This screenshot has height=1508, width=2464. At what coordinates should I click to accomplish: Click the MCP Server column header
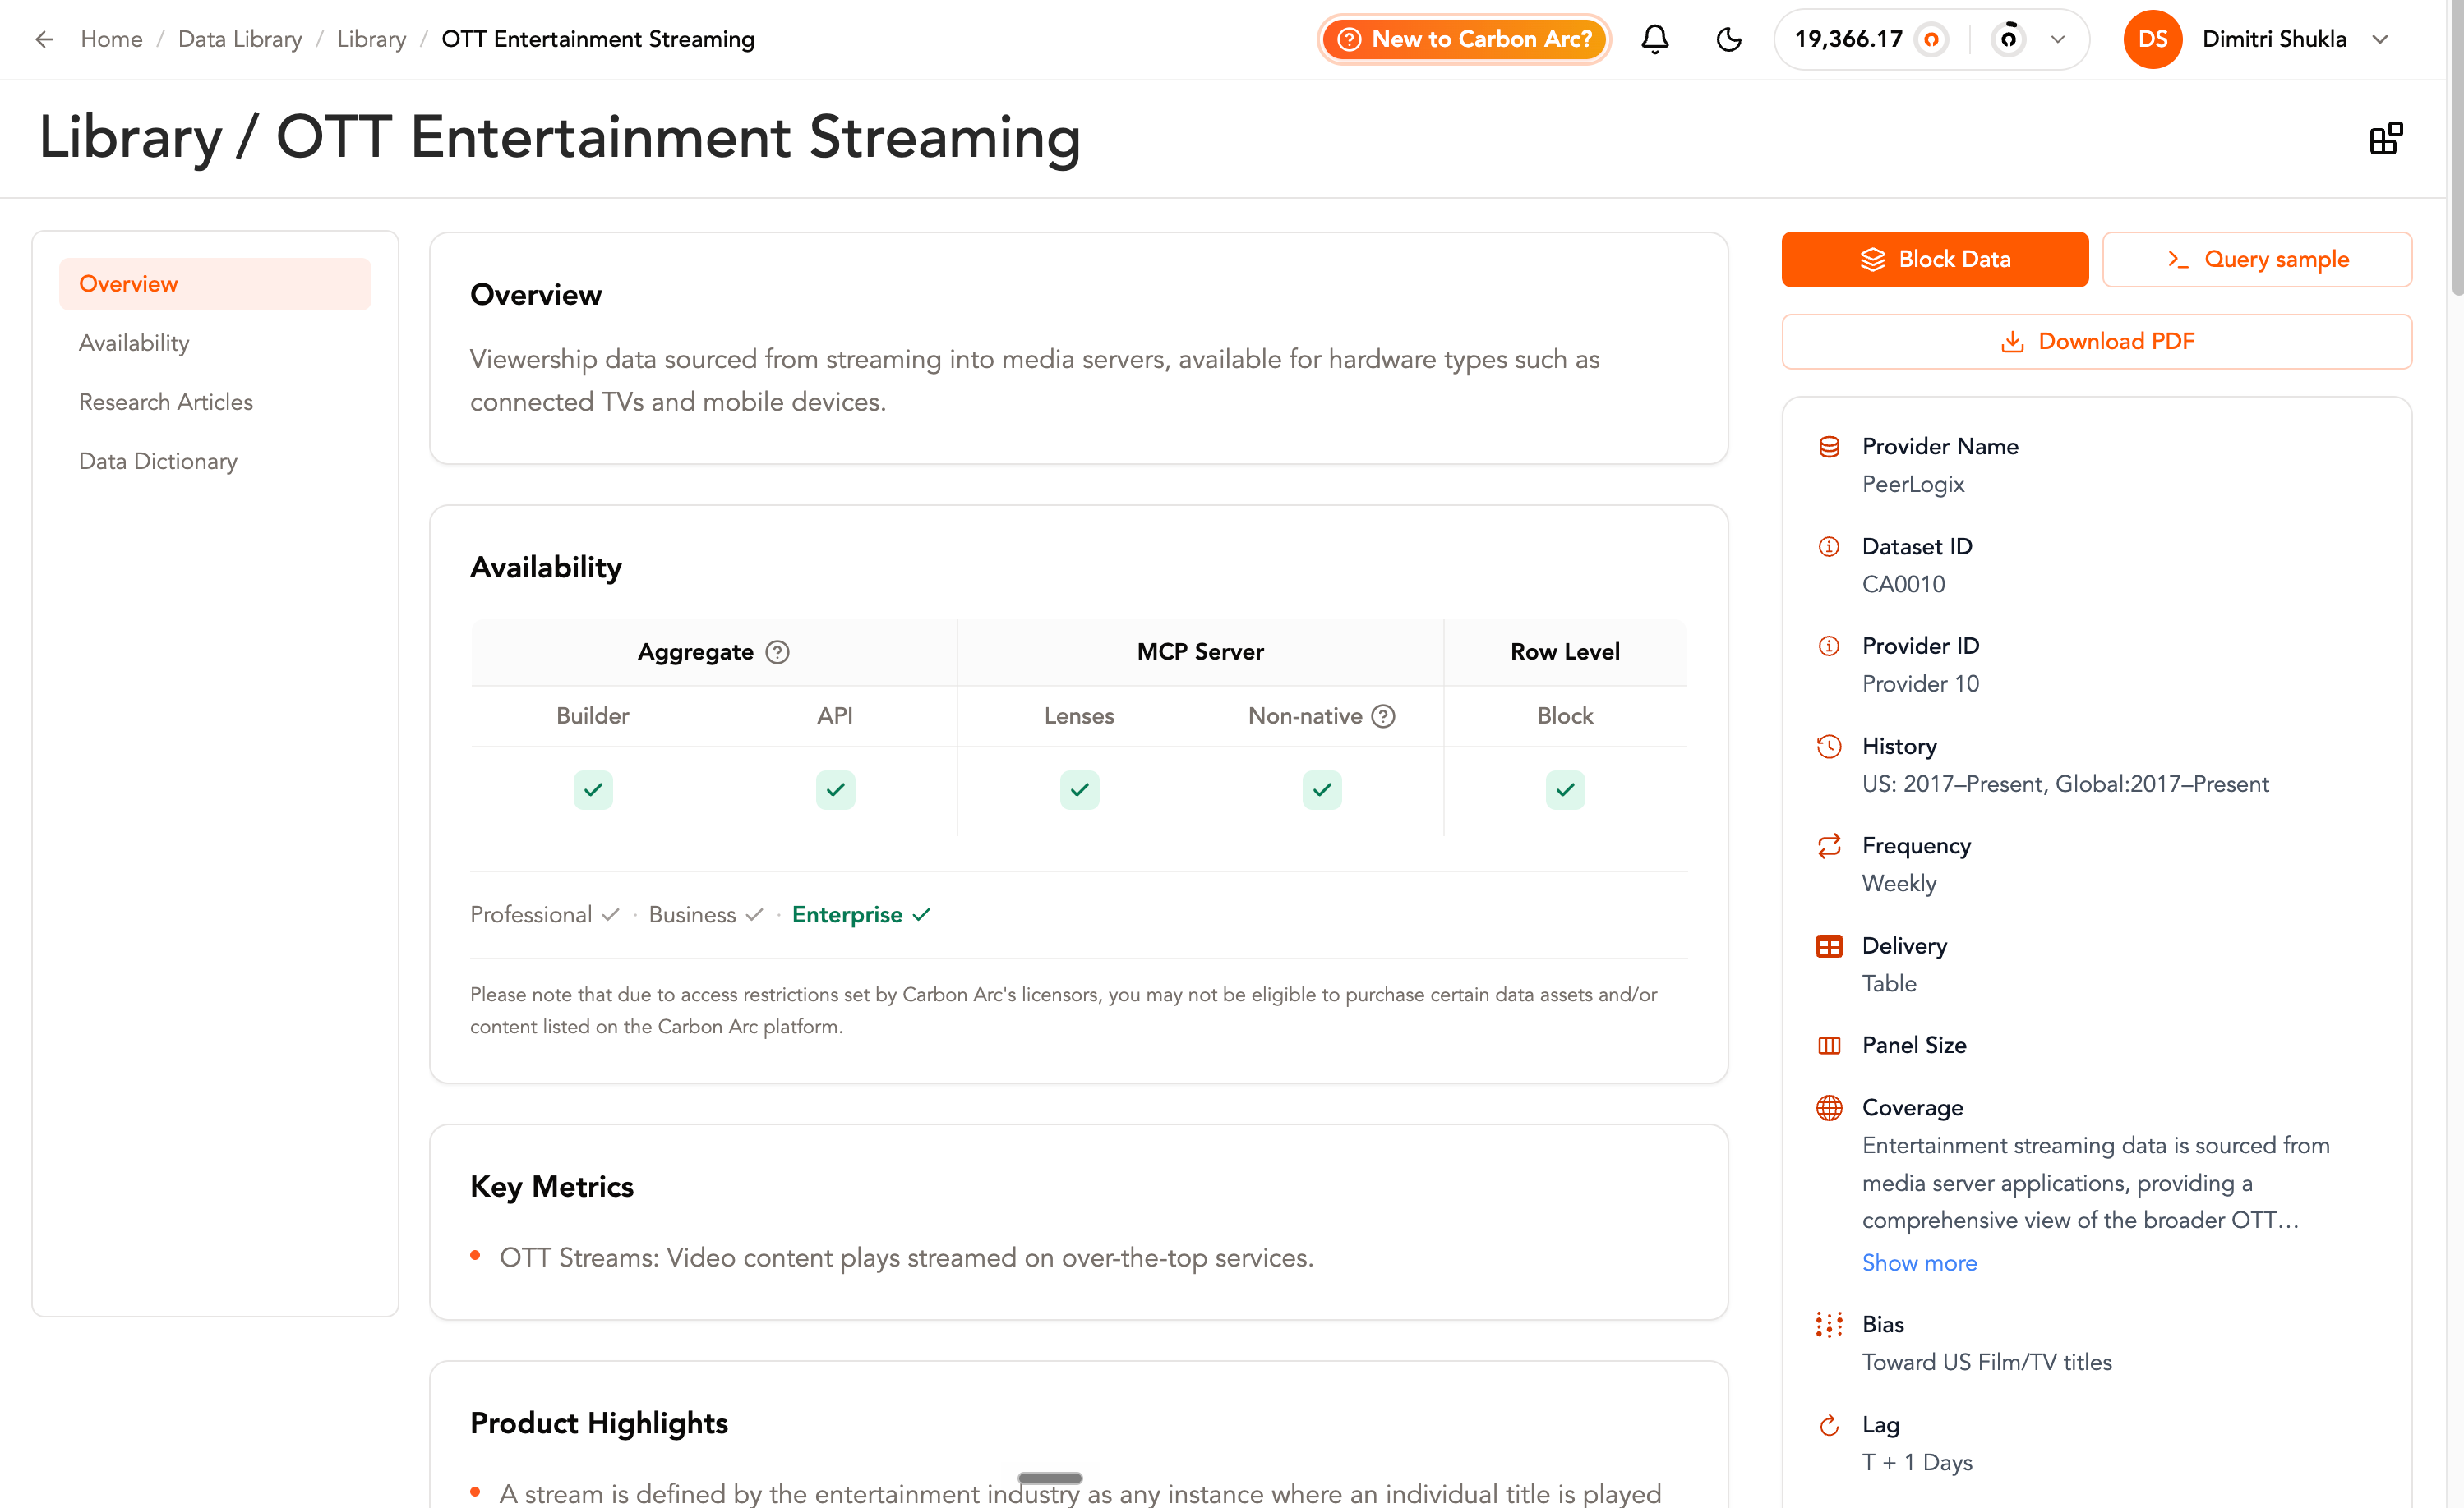1200,651
